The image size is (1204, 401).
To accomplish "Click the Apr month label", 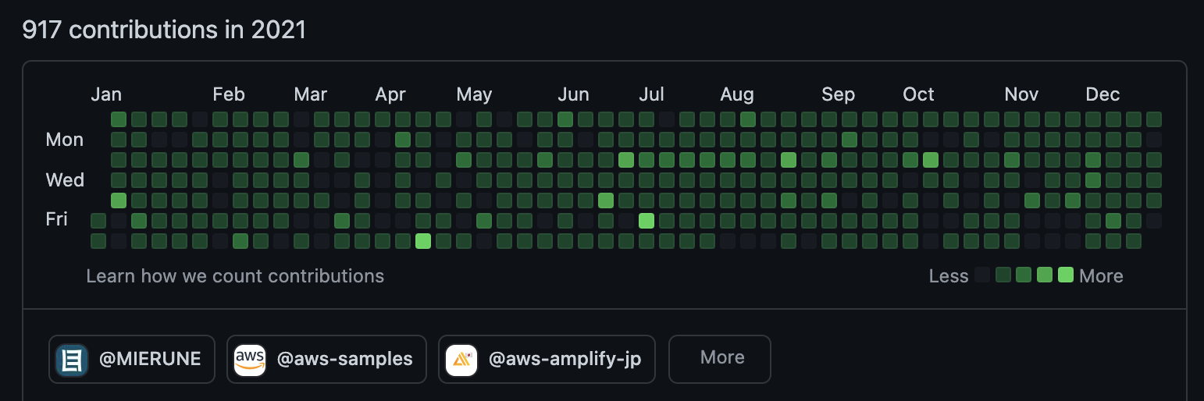I will click(390, 94).
